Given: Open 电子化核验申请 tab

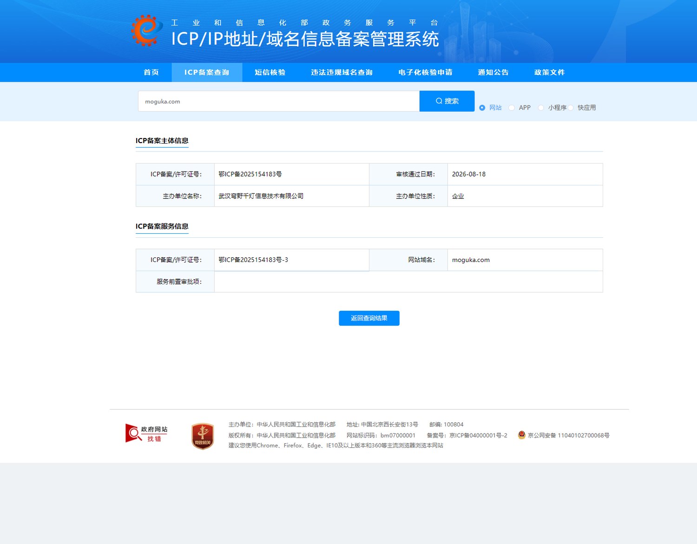Looking at the screenshot, I should [425, 72].
